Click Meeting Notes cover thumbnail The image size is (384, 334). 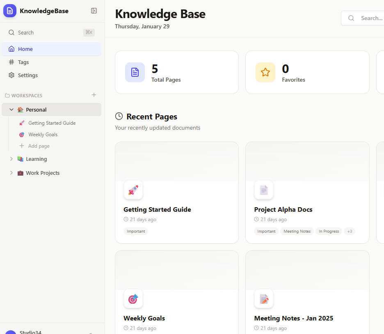click(307, 270)
